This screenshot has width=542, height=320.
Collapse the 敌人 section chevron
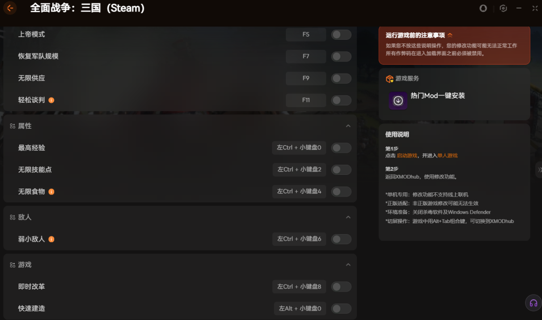tap(348, 217)
